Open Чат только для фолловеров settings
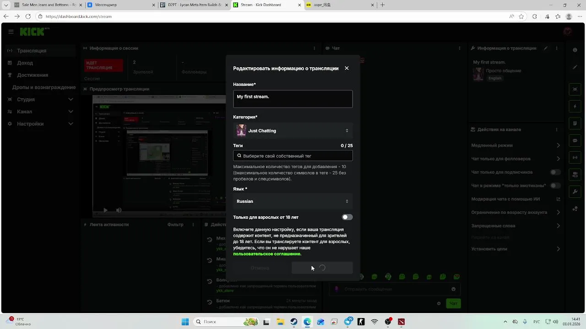The image size is (586, 329). (x=516, y=159)
